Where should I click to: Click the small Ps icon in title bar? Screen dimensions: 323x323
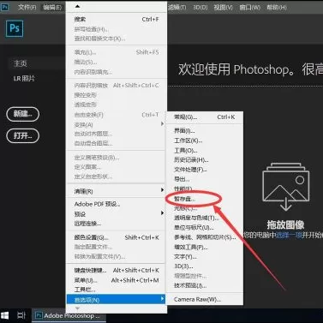click(x=4, y=7)
